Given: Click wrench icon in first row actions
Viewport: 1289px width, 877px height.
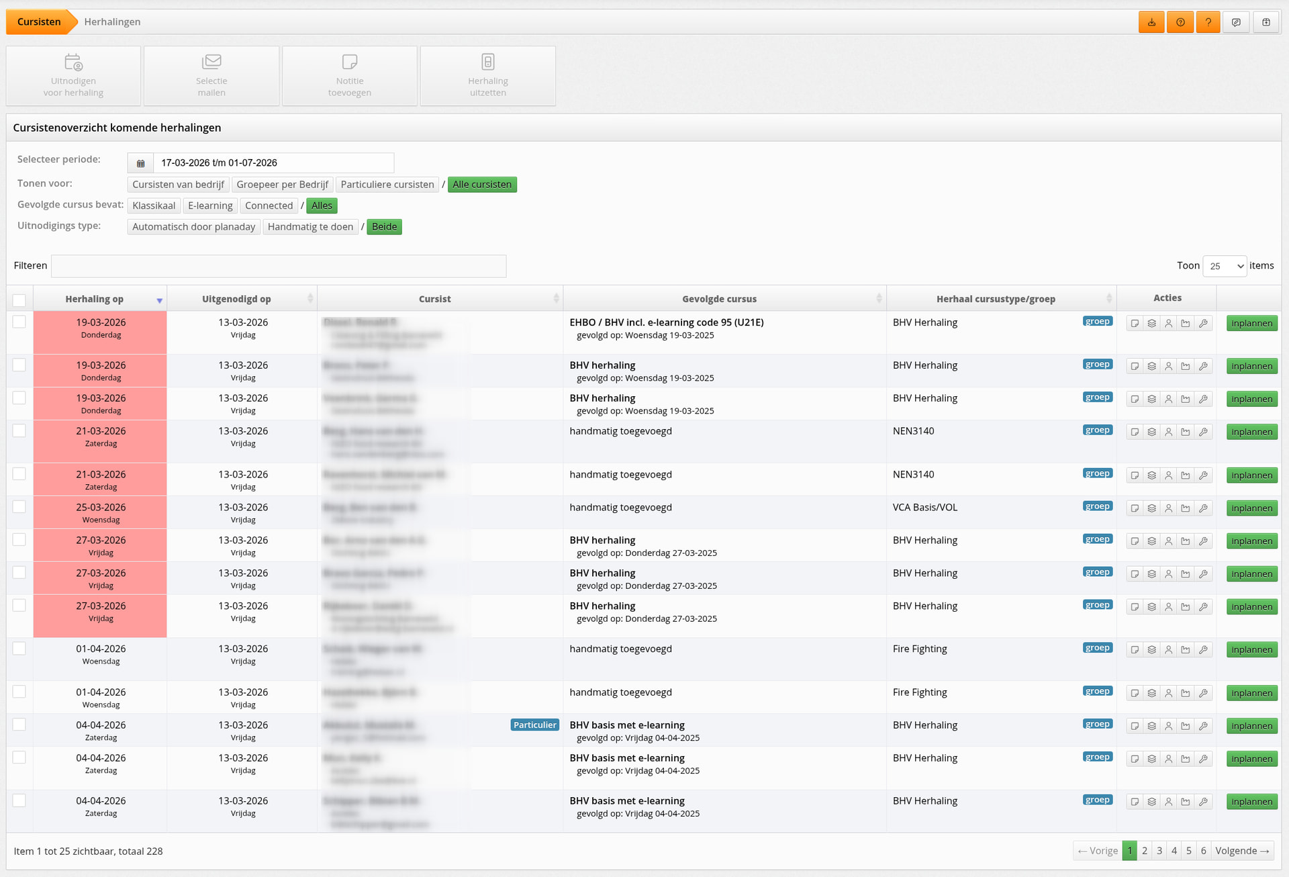Looking at the screenshot, I should 1203,324.
